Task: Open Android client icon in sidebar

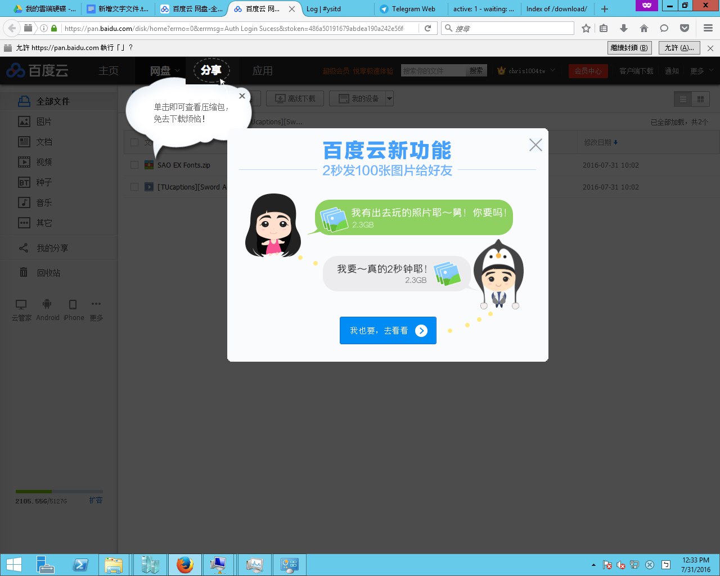Action: 47,309
